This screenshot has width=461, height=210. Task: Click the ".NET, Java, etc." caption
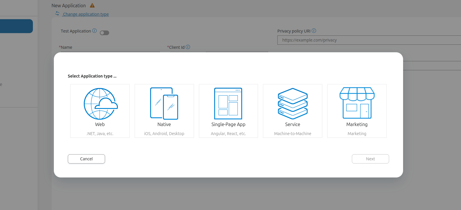100,134
